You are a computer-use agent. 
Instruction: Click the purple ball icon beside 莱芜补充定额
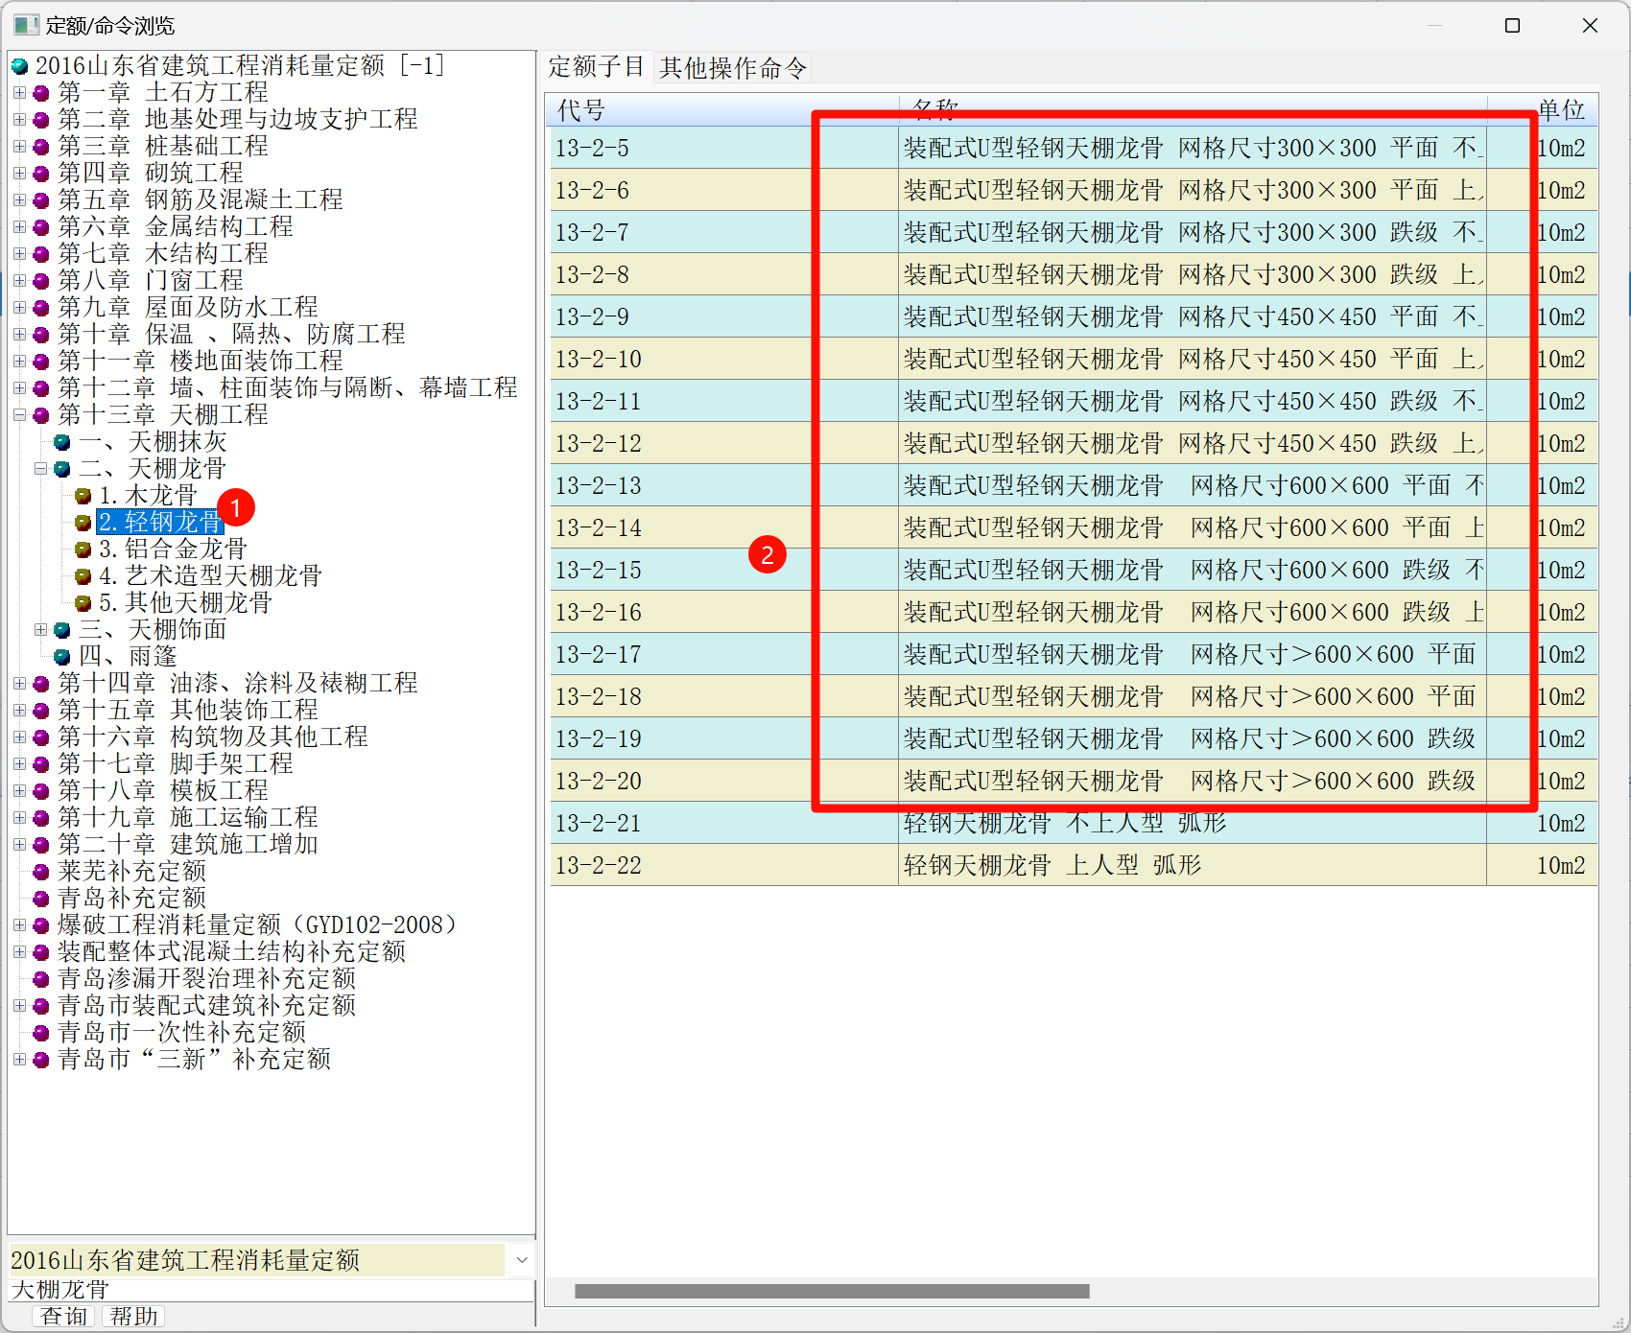[x=41, y=872]
